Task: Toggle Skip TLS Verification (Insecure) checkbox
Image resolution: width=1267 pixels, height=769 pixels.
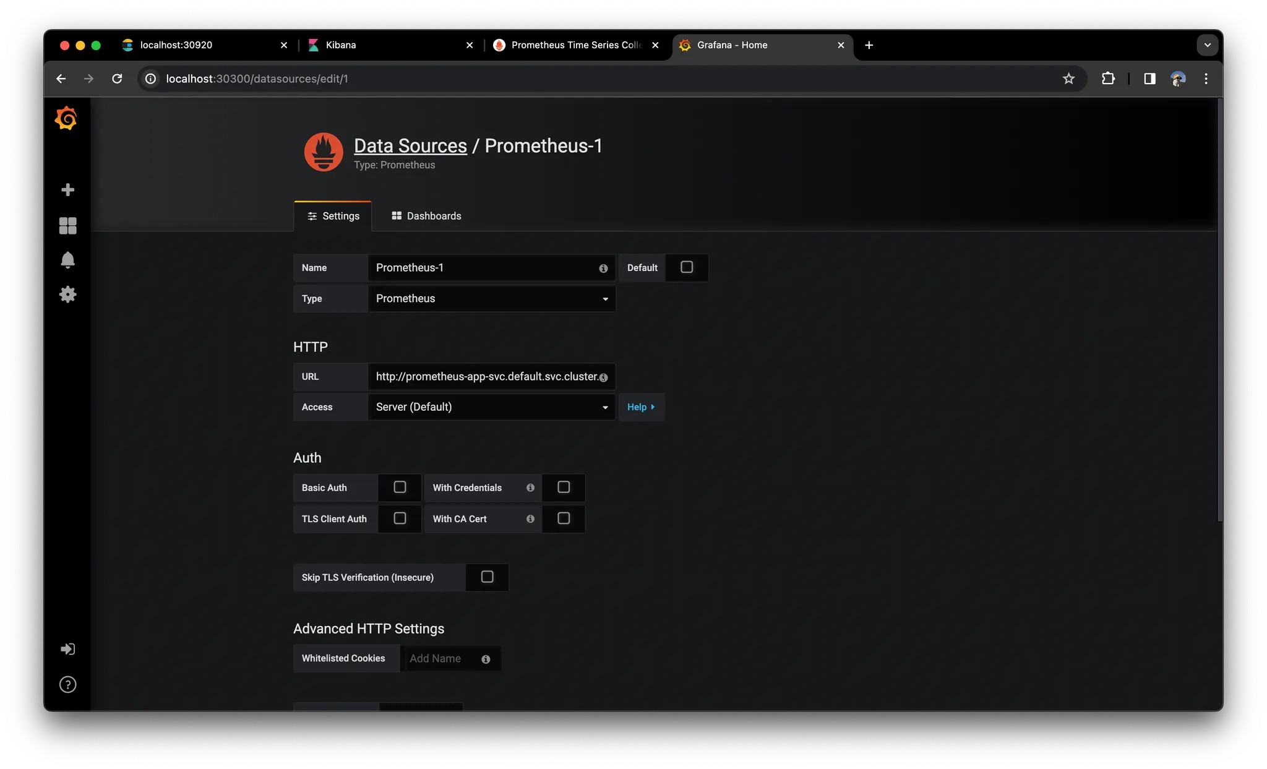Action: 487,577
